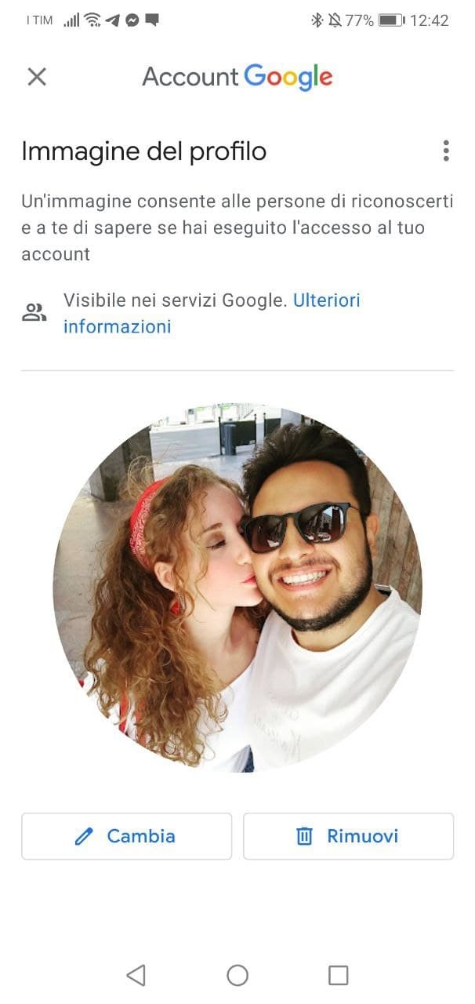Tap the Android home circle
The width and height of the screenshot is (475, 1004).
pos(237,975)
